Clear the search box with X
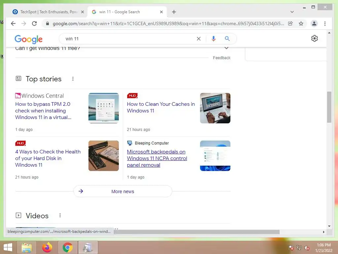Viewport: 338px width, 254px height. point(198,39)
